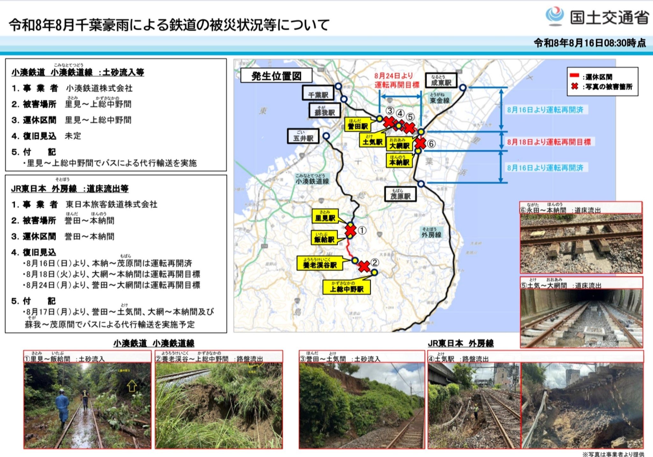Screen dimensions: 653x457
Task: Click the 発生位置図 map title box
Action: [276, 76]
